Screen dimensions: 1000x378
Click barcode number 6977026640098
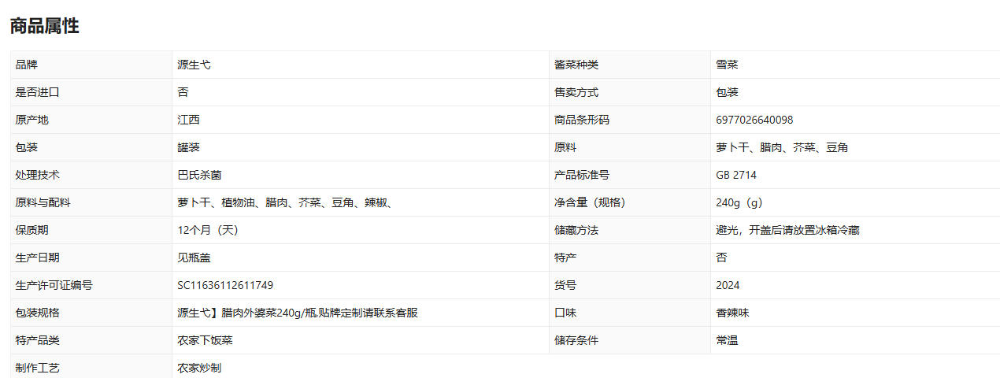click(x=754, y=120)
